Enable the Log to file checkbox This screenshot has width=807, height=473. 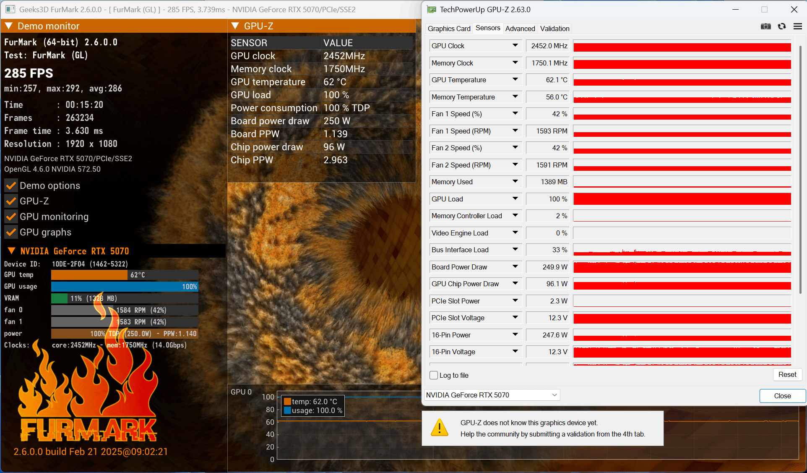point(434,375)
